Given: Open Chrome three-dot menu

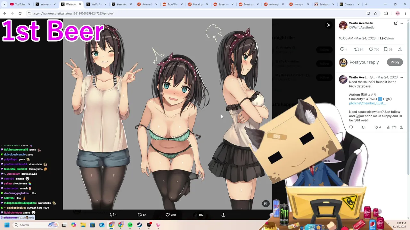Looking at the screenshot, I should point(405,13).
